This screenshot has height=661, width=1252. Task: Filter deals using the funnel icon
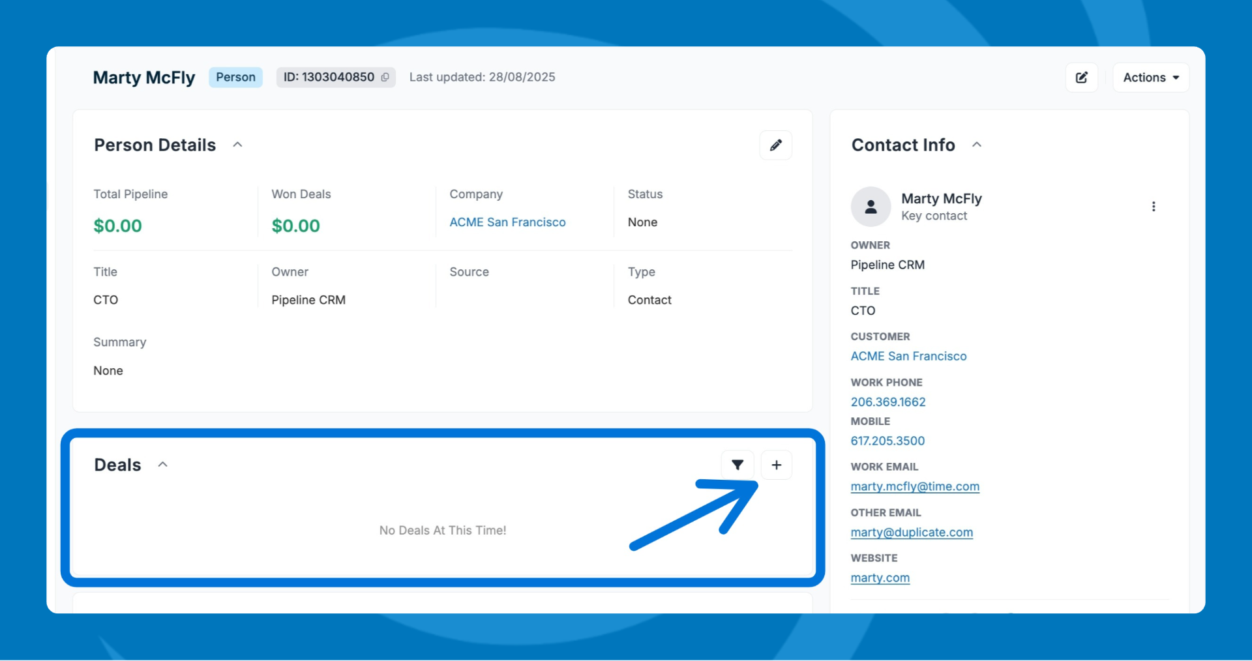[x=738, y=465]
